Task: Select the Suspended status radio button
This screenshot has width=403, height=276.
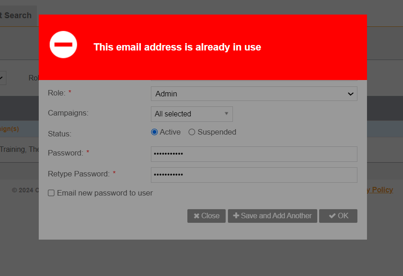Action: click(192, 132)
